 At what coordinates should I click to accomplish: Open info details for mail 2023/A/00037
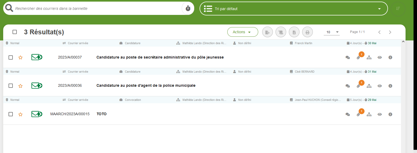[x=390, y=57]
